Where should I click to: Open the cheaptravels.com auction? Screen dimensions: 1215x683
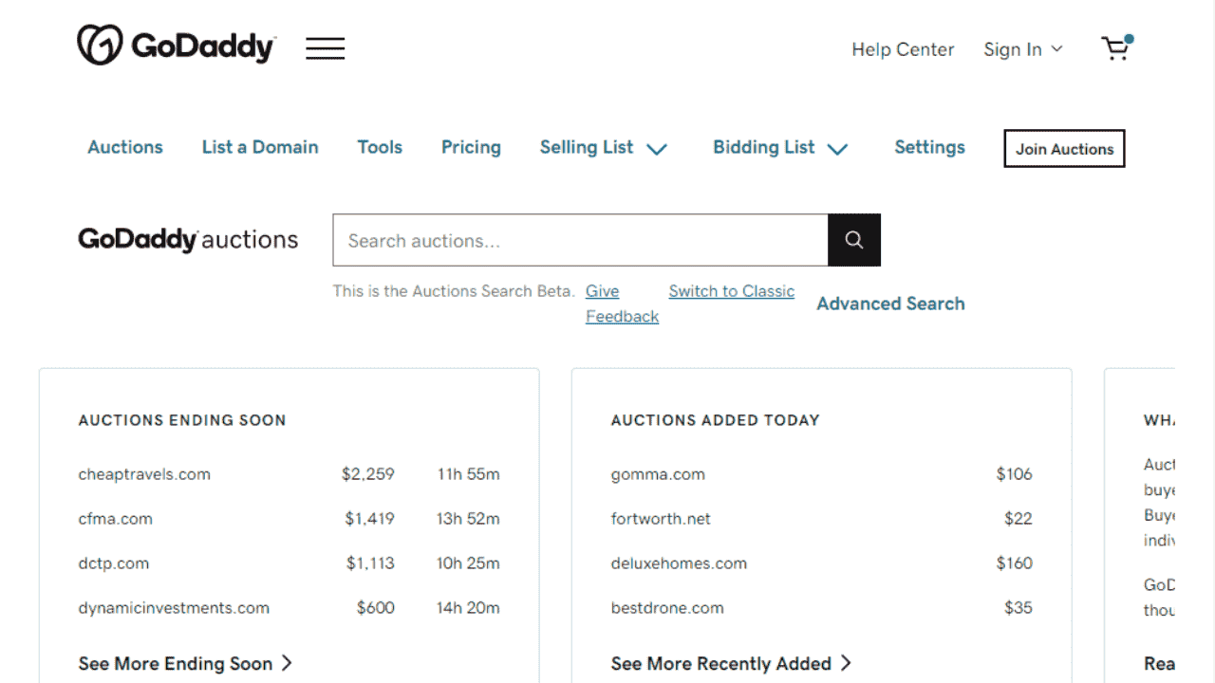pyautogui.click(x=144, y=474)
